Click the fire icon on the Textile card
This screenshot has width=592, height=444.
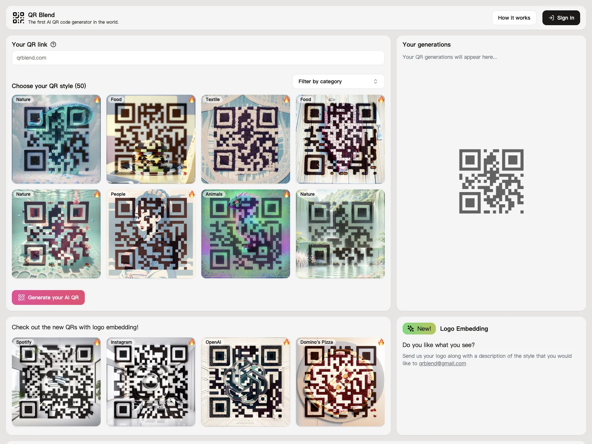click(286, 99)
